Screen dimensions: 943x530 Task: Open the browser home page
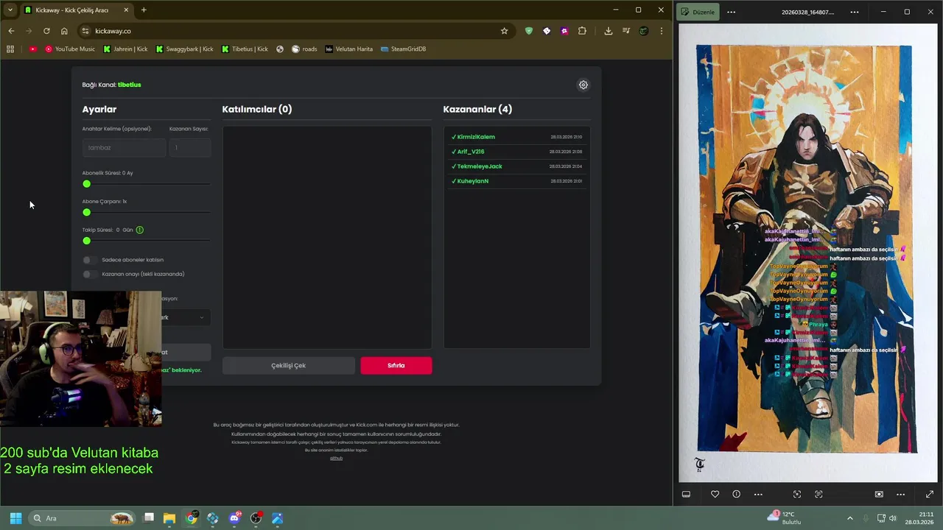(x=64, y=31)
